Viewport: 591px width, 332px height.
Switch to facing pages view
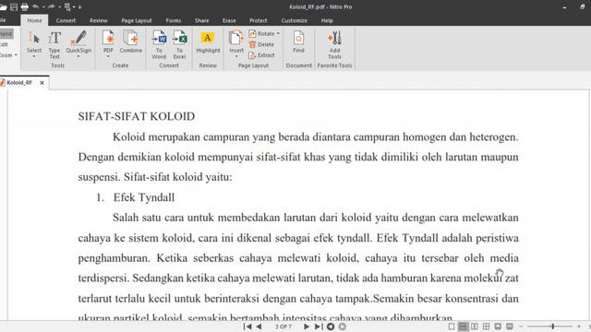coord(475,326)
